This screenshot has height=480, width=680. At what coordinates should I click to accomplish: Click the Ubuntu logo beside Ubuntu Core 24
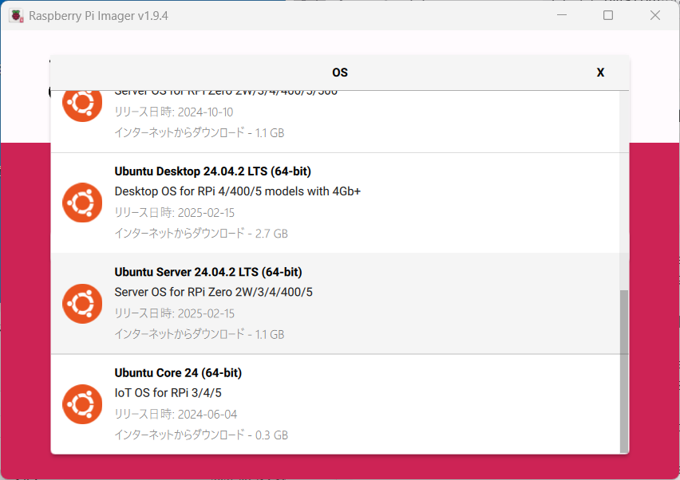point(82,404)
